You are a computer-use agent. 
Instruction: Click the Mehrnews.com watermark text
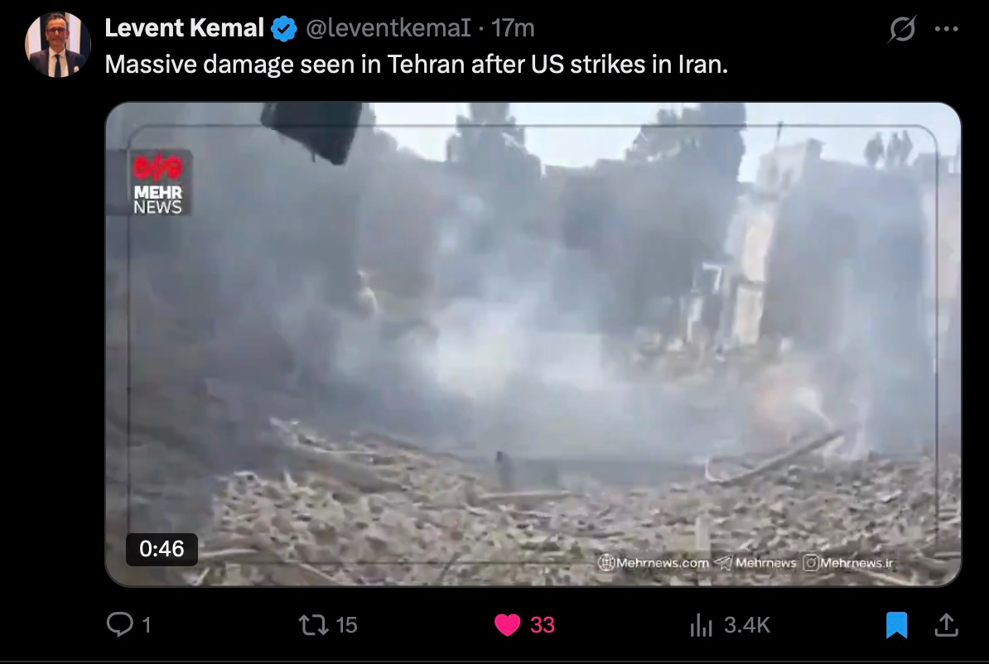click(654, 562)
